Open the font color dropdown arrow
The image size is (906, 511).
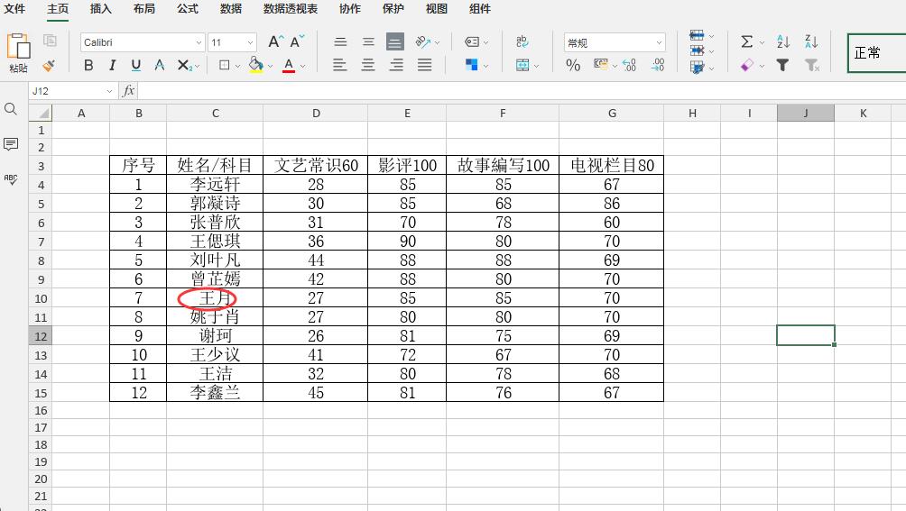[x=303, y=67]
